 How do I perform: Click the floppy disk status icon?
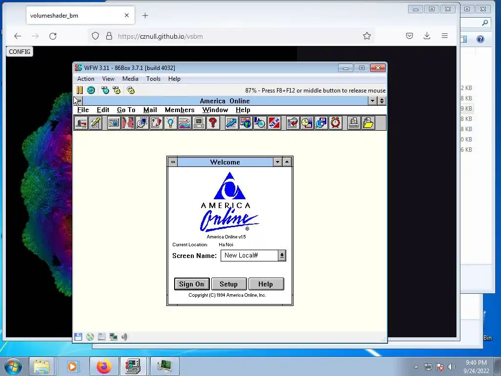(x=78, y=337)
